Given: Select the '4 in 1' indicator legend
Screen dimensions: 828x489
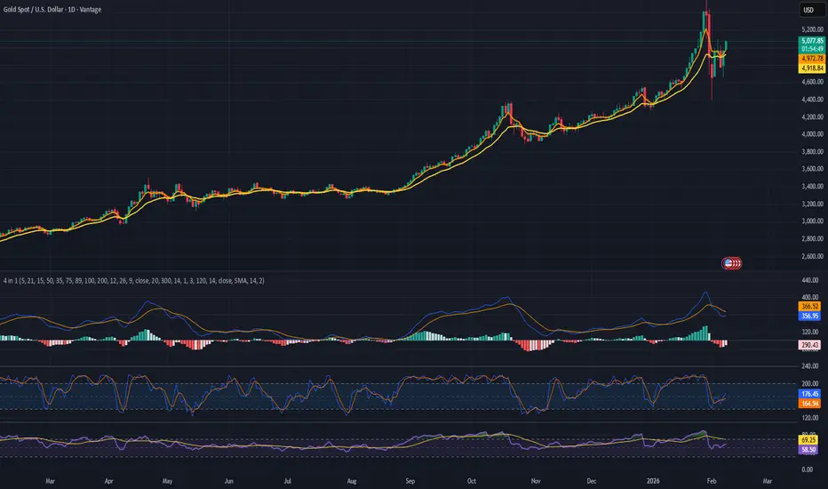Looking at the screenshot, I should (134, 281).
